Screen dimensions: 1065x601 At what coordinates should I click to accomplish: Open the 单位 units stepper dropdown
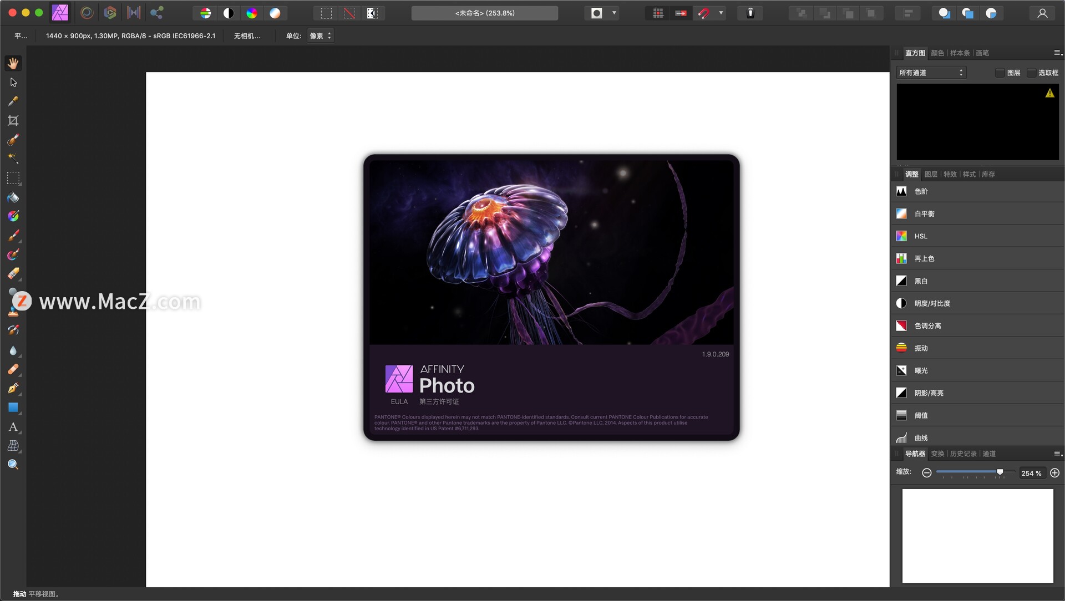(x=329, y=35)
